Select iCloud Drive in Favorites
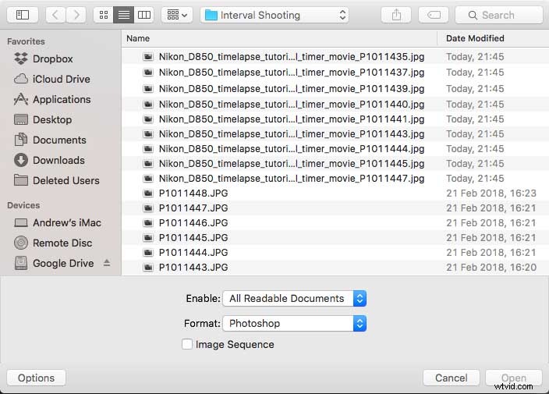549x394 pixels. pyautogui.click(x=61, y=79)
